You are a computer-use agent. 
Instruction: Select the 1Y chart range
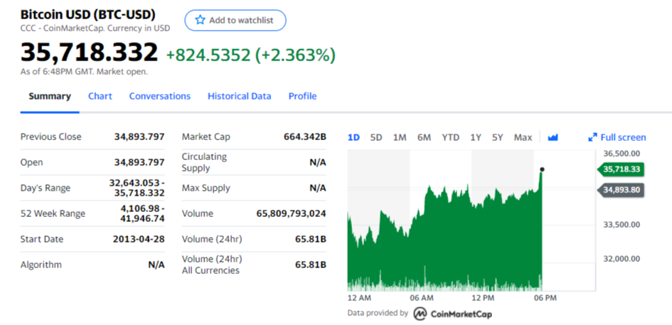pyautogui.click(x=475, y=138)
